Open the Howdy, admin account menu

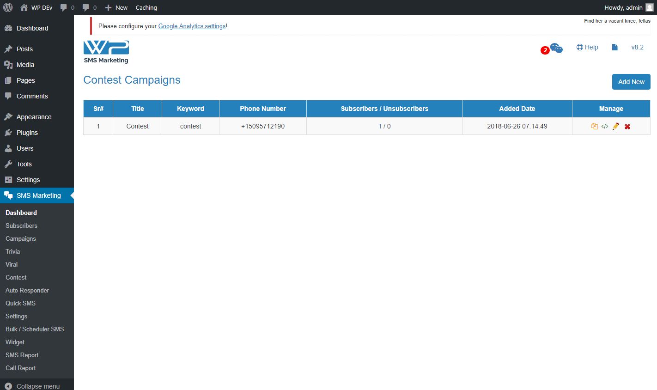point(623,7)
